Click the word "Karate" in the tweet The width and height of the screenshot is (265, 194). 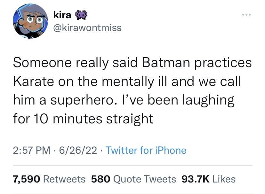32,81
